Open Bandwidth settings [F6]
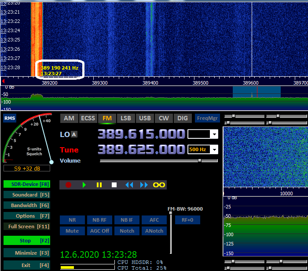This screenshot has height=271, width=308. point(27,205)
